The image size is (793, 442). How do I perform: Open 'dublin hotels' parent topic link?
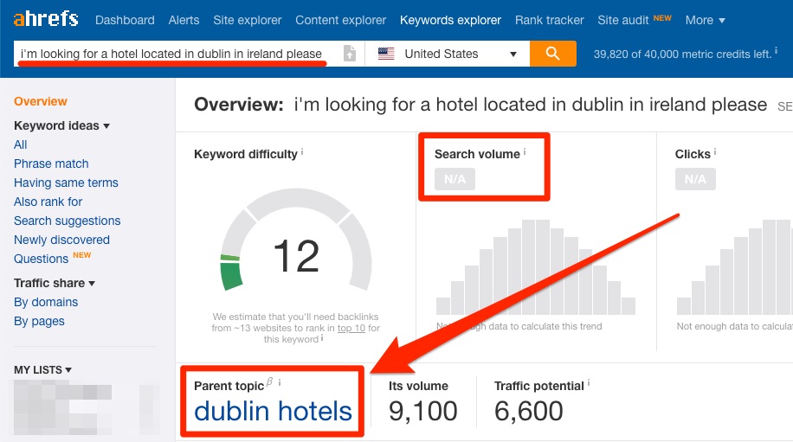pyautogui.click(x=273, y=411)
